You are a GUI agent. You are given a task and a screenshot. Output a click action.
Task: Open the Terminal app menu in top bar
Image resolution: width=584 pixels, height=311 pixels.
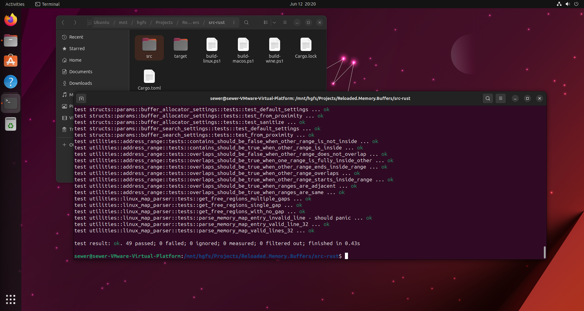[47, 4]
